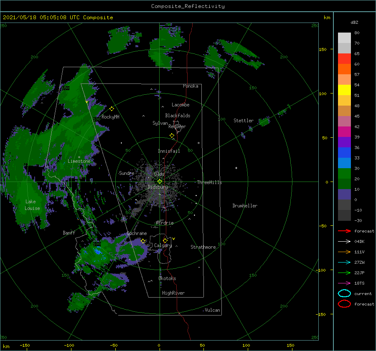The width and height of the screenshot is (376, 351).
Task: Click the asterisk marker above Limestone
Action: 79,157
